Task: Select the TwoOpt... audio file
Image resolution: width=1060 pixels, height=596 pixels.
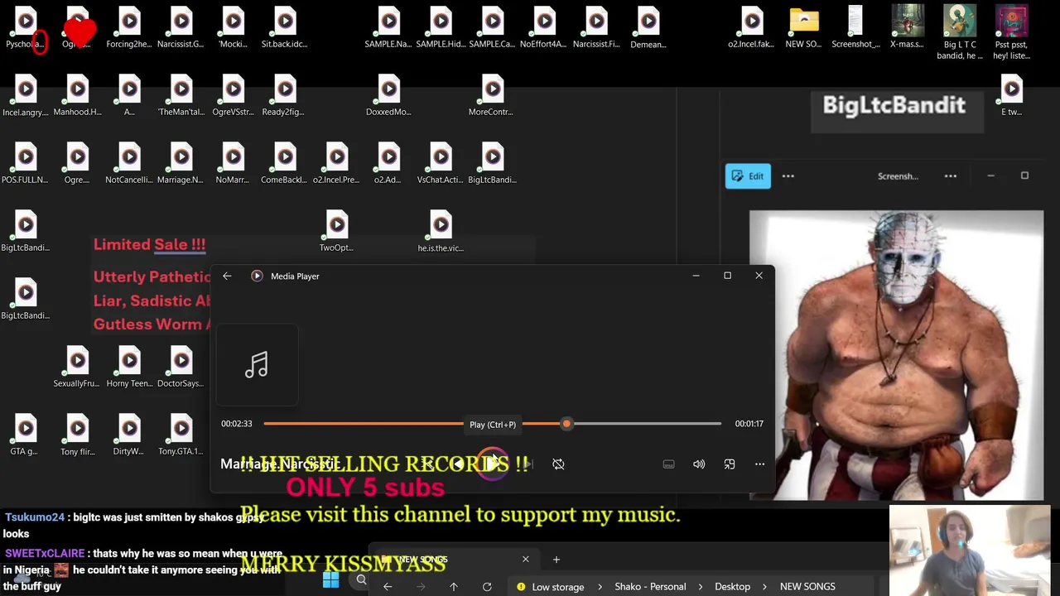Action: 337,231
